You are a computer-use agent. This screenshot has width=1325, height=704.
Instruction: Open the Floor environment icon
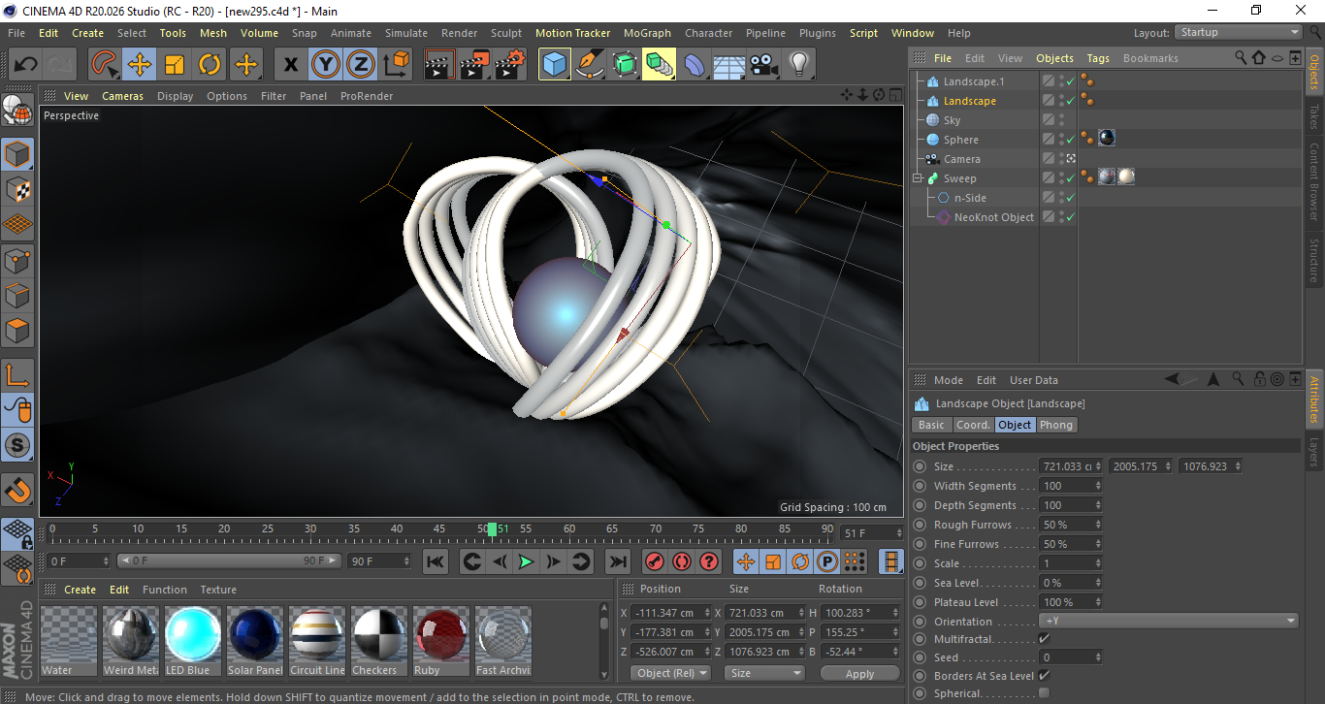coord(728,65)
